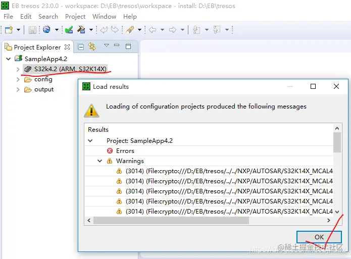The height and width of the screenshot is (259, 351).
Task: Collapse the SampleApp4.2 project node
Action: (9, 59)
